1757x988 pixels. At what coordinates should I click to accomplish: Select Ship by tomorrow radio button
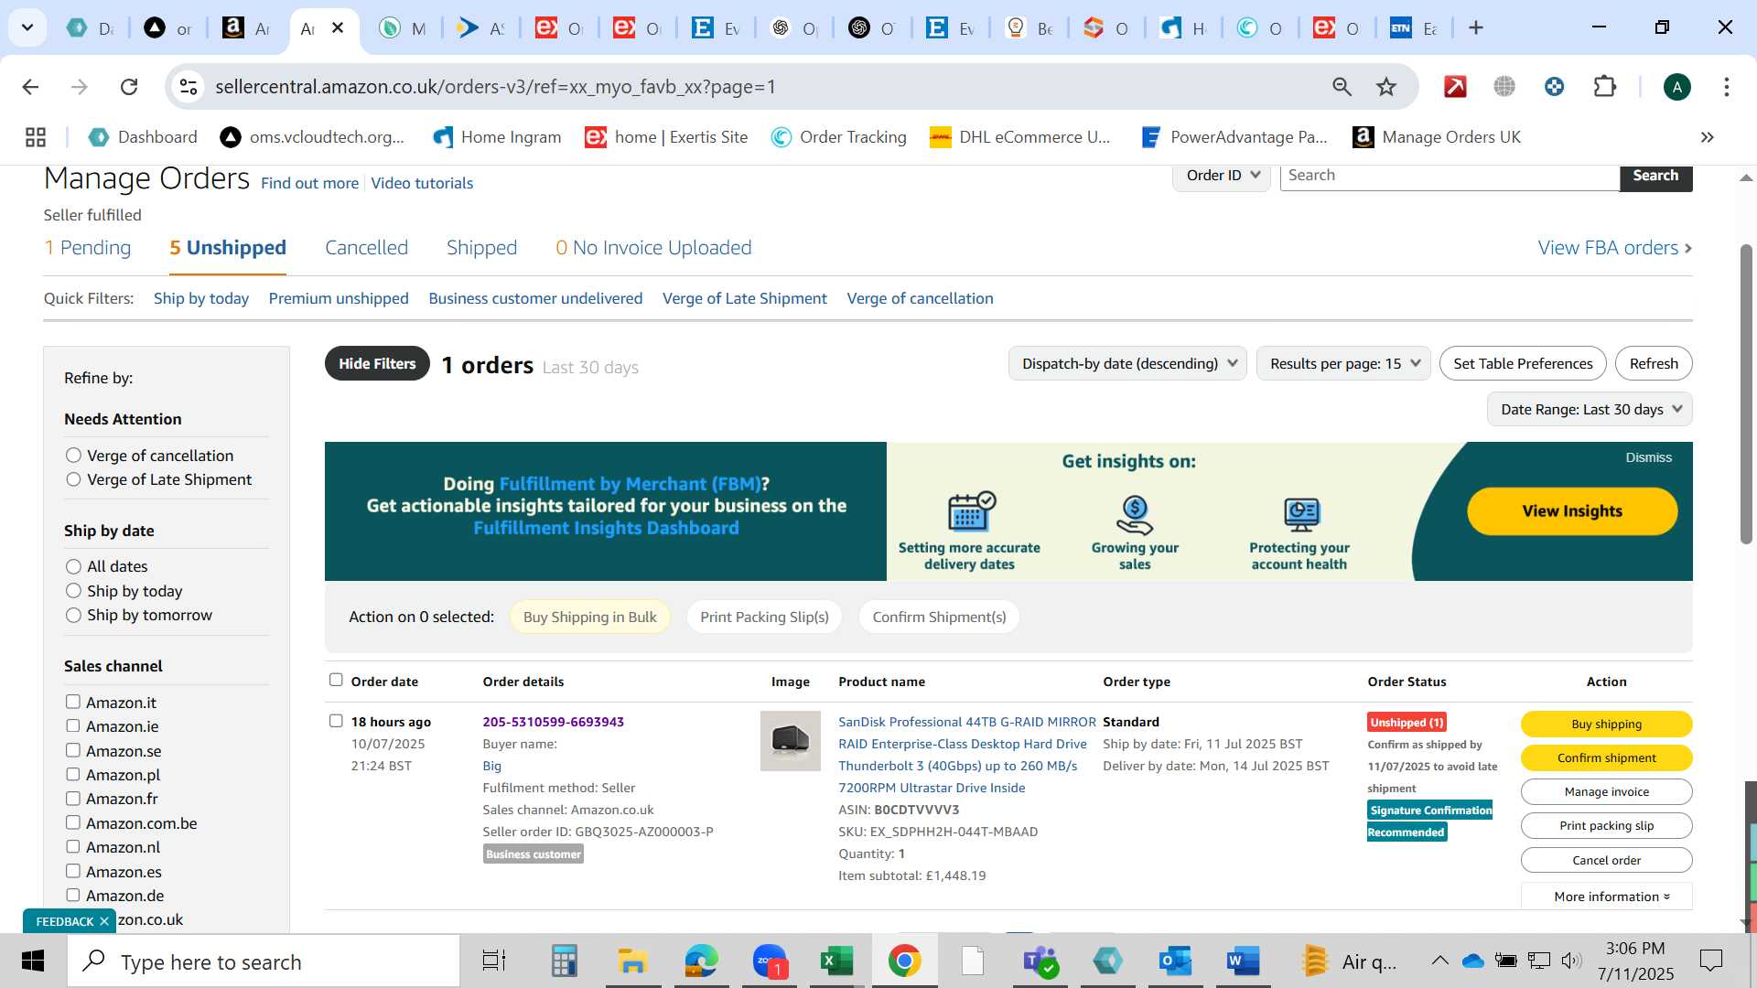pyautogui.click(x=73, y=615)
